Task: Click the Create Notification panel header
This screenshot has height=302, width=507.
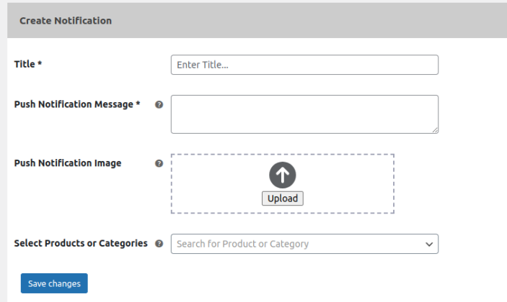Action: click(66, 21)
